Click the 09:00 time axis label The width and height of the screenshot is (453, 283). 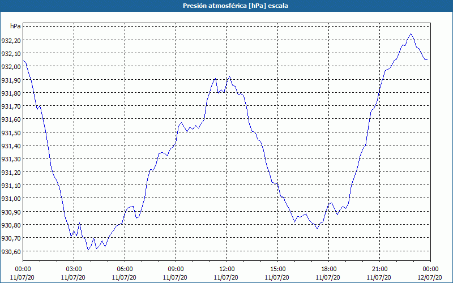pos(176,269)
